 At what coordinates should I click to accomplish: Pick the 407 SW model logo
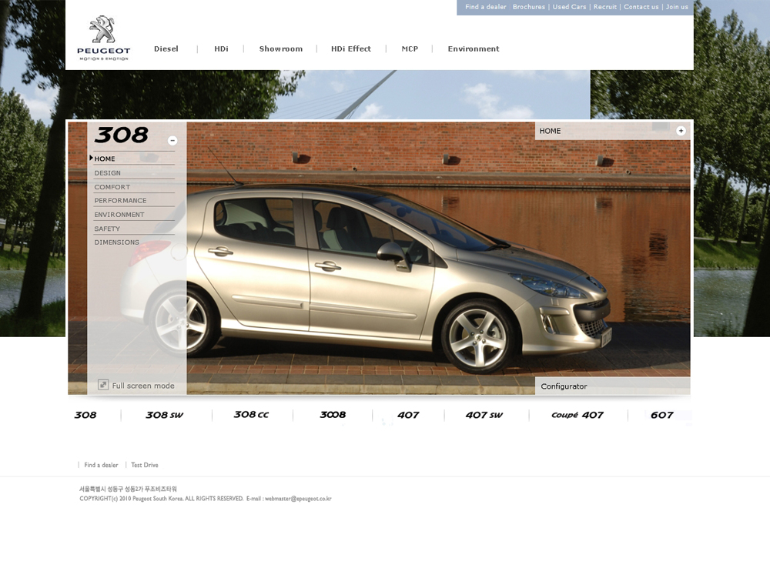click(x=484, y=416)
